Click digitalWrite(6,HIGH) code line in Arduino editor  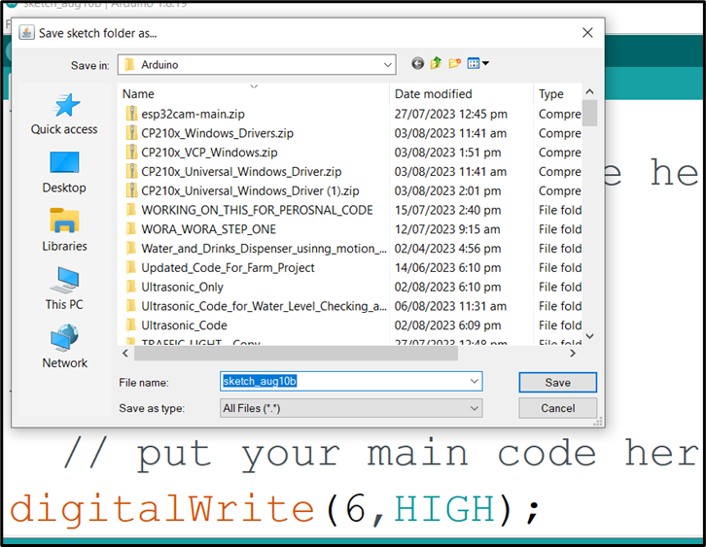(x=274, y=509)
